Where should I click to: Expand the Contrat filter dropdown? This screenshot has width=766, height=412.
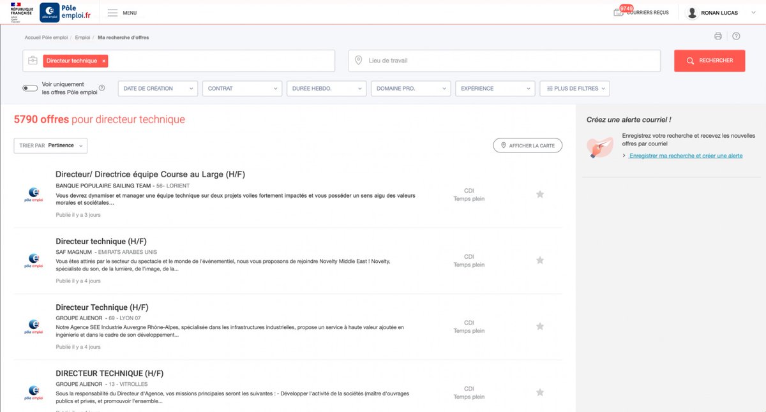pos(242,89)
